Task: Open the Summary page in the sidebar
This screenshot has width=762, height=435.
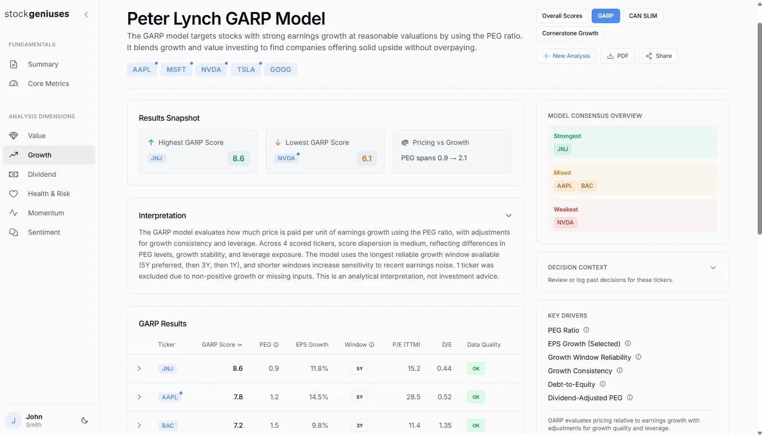Action: click(x=49, y=64)
